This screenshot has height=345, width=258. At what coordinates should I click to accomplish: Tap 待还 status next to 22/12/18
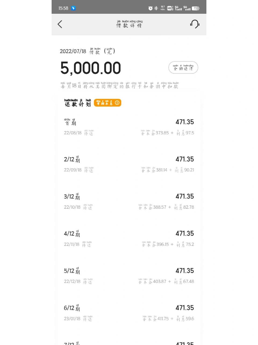[x=87, y=281]
